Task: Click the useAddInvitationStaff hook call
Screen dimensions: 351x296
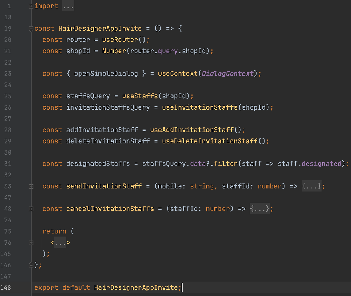Action: pos(192,130)
